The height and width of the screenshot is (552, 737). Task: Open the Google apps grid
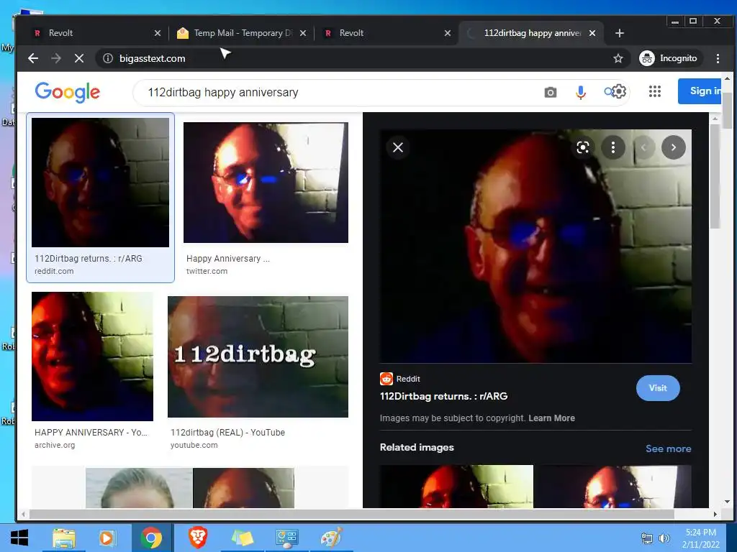(x=655, y=91)
